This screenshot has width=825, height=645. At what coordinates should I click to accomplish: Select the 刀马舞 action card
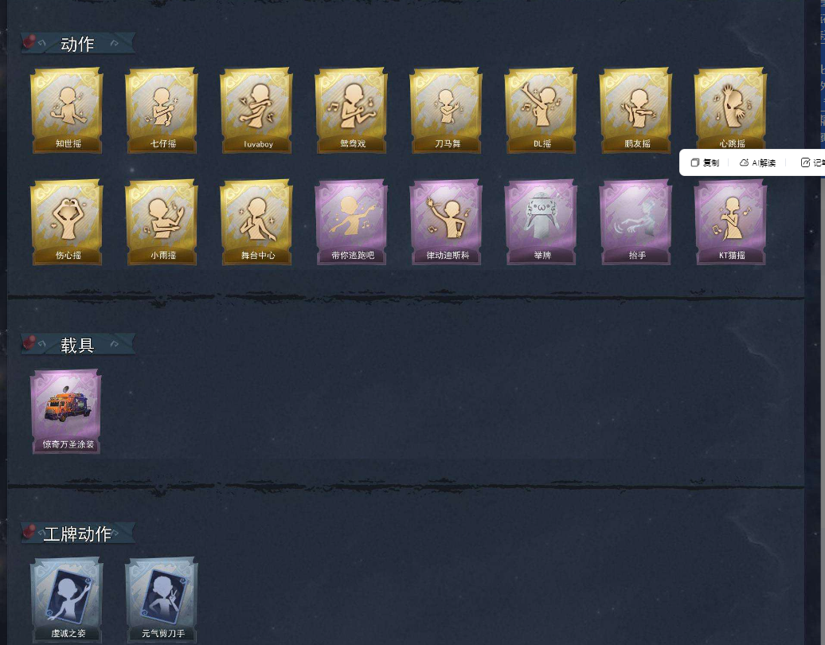pos(446,111)
